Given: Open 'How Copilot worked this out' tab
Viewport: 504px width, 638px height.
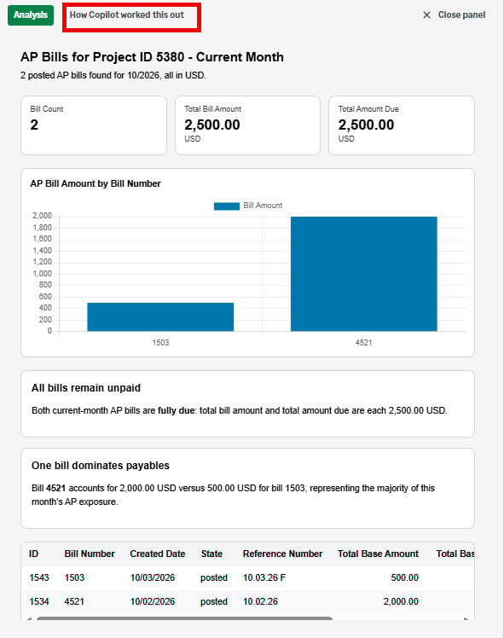Looking at the screenshot, I should click(126, 15).
